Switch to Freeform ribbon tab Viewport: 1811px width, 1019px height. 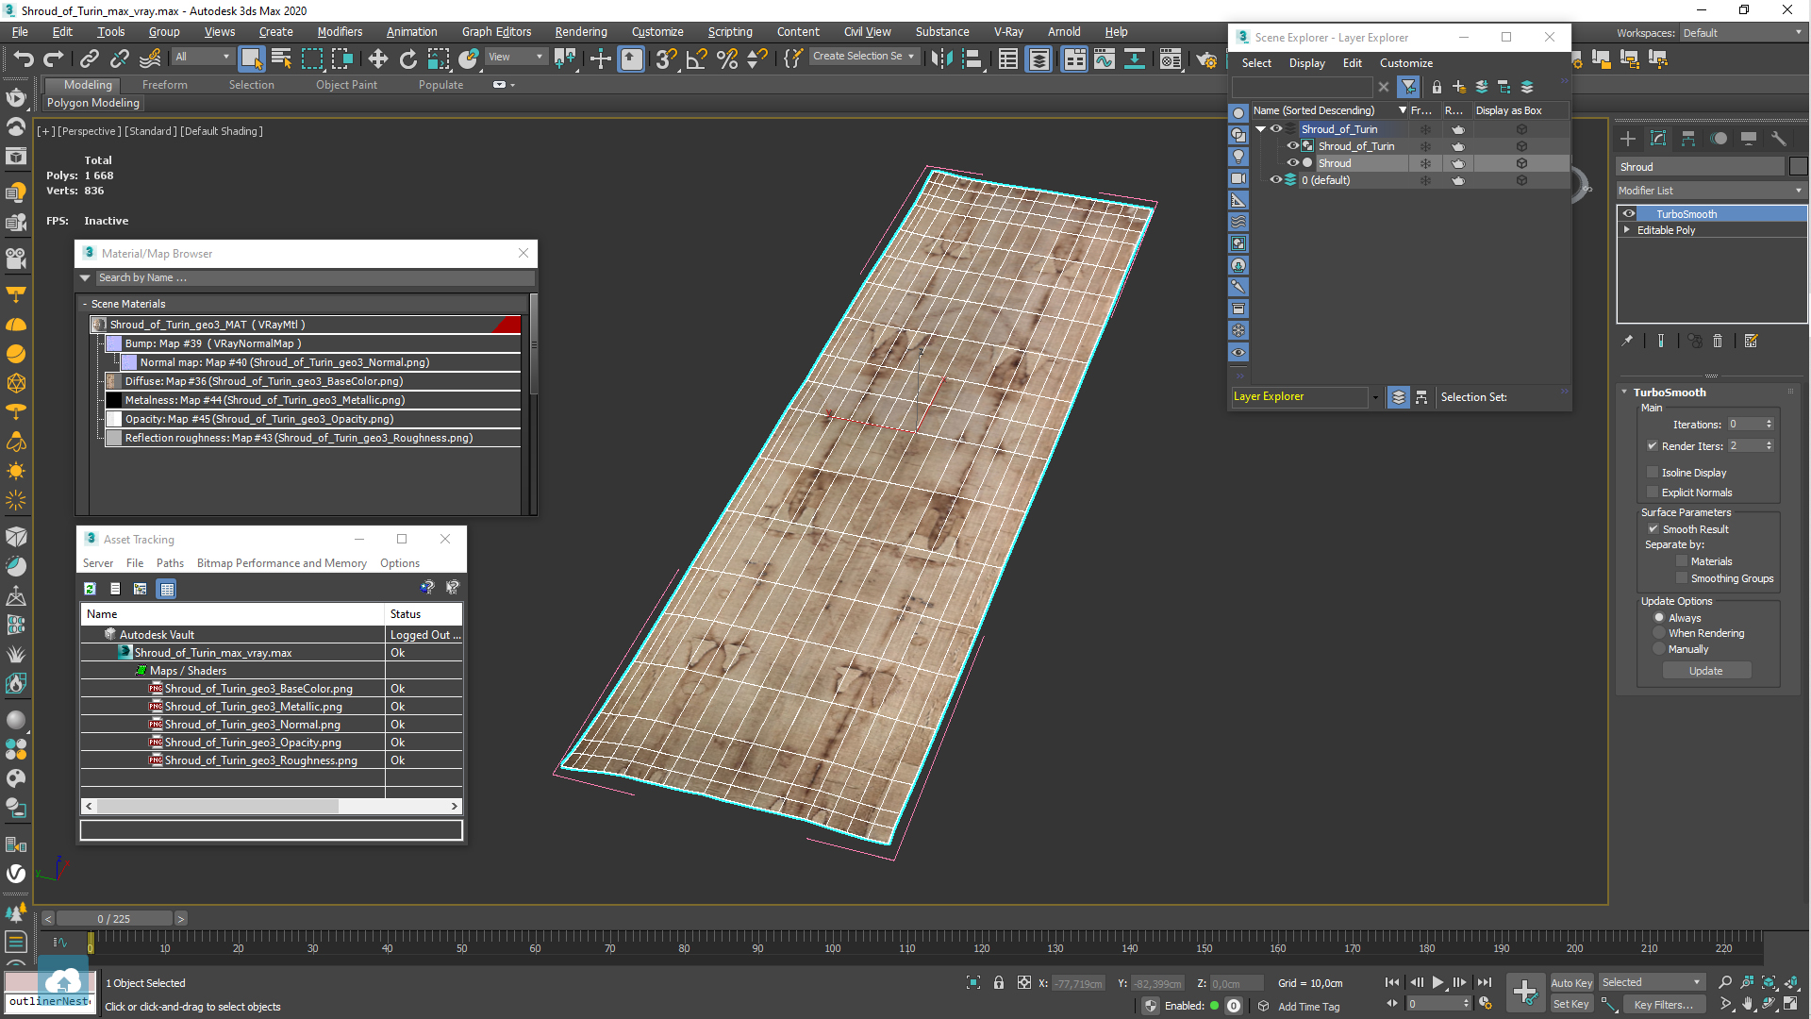coord(165,85)
